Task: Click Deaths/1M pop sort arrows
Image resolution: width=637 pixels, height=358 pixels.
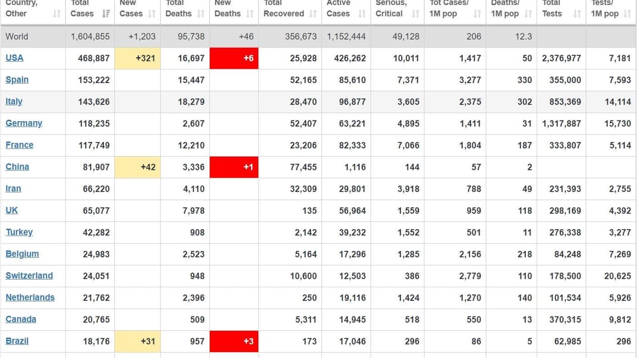Action: (528, 14)
